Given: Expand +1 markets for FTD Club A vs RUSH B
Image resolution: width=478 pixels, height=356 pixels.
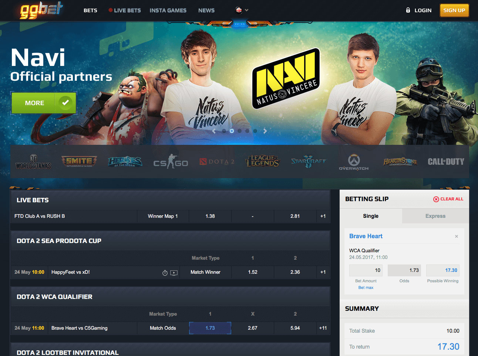Looking at the screenshot, I should pyautogui.click(x=323, y=216).
